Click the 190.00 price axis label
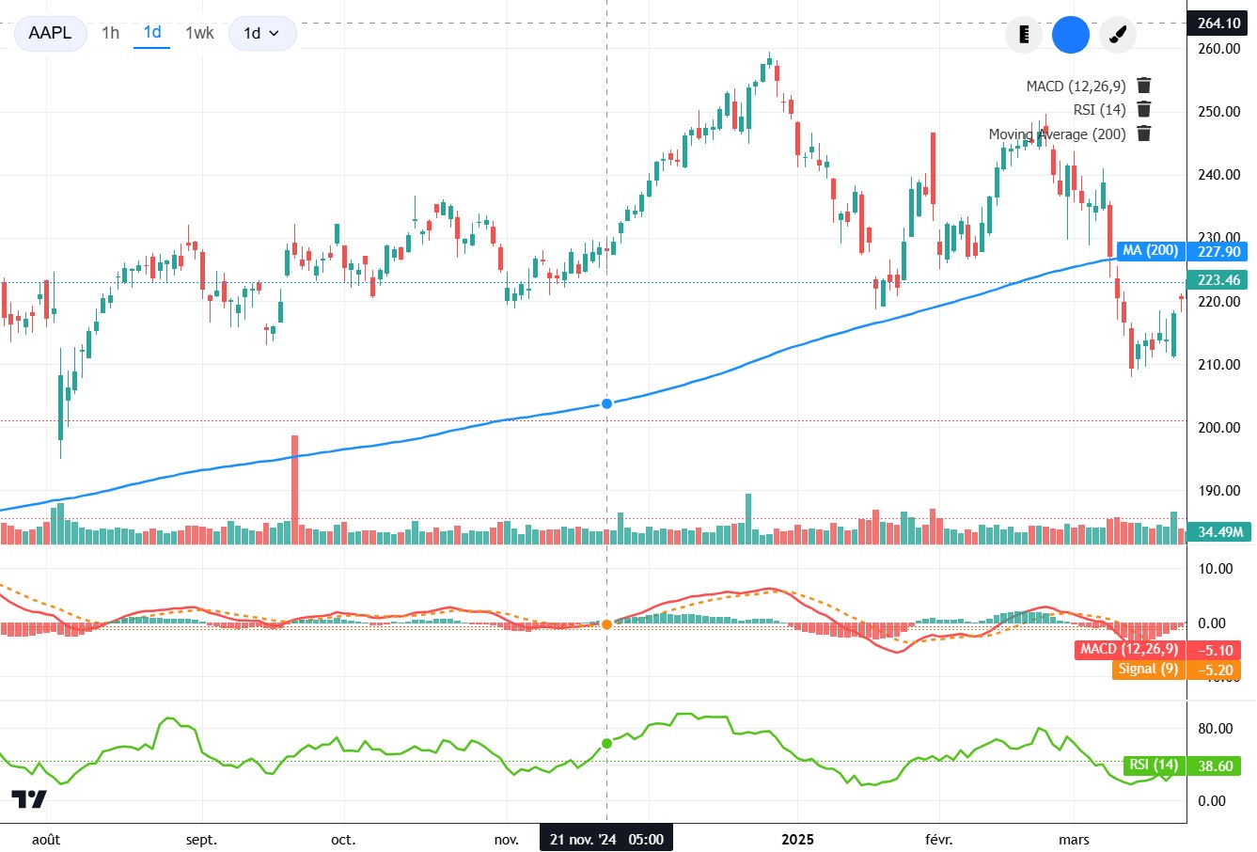Screen dimensions: 1257x852 [x=1218, y=490]
